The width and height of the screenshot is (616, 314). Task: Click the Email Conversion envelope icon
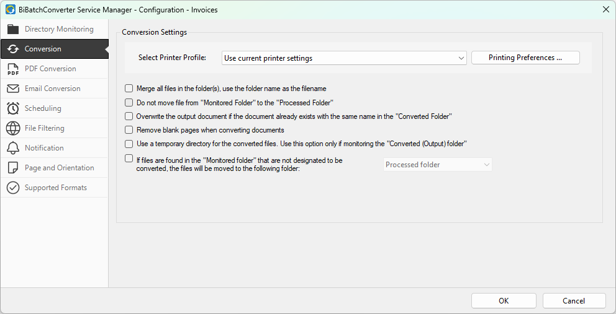point(13,89)
